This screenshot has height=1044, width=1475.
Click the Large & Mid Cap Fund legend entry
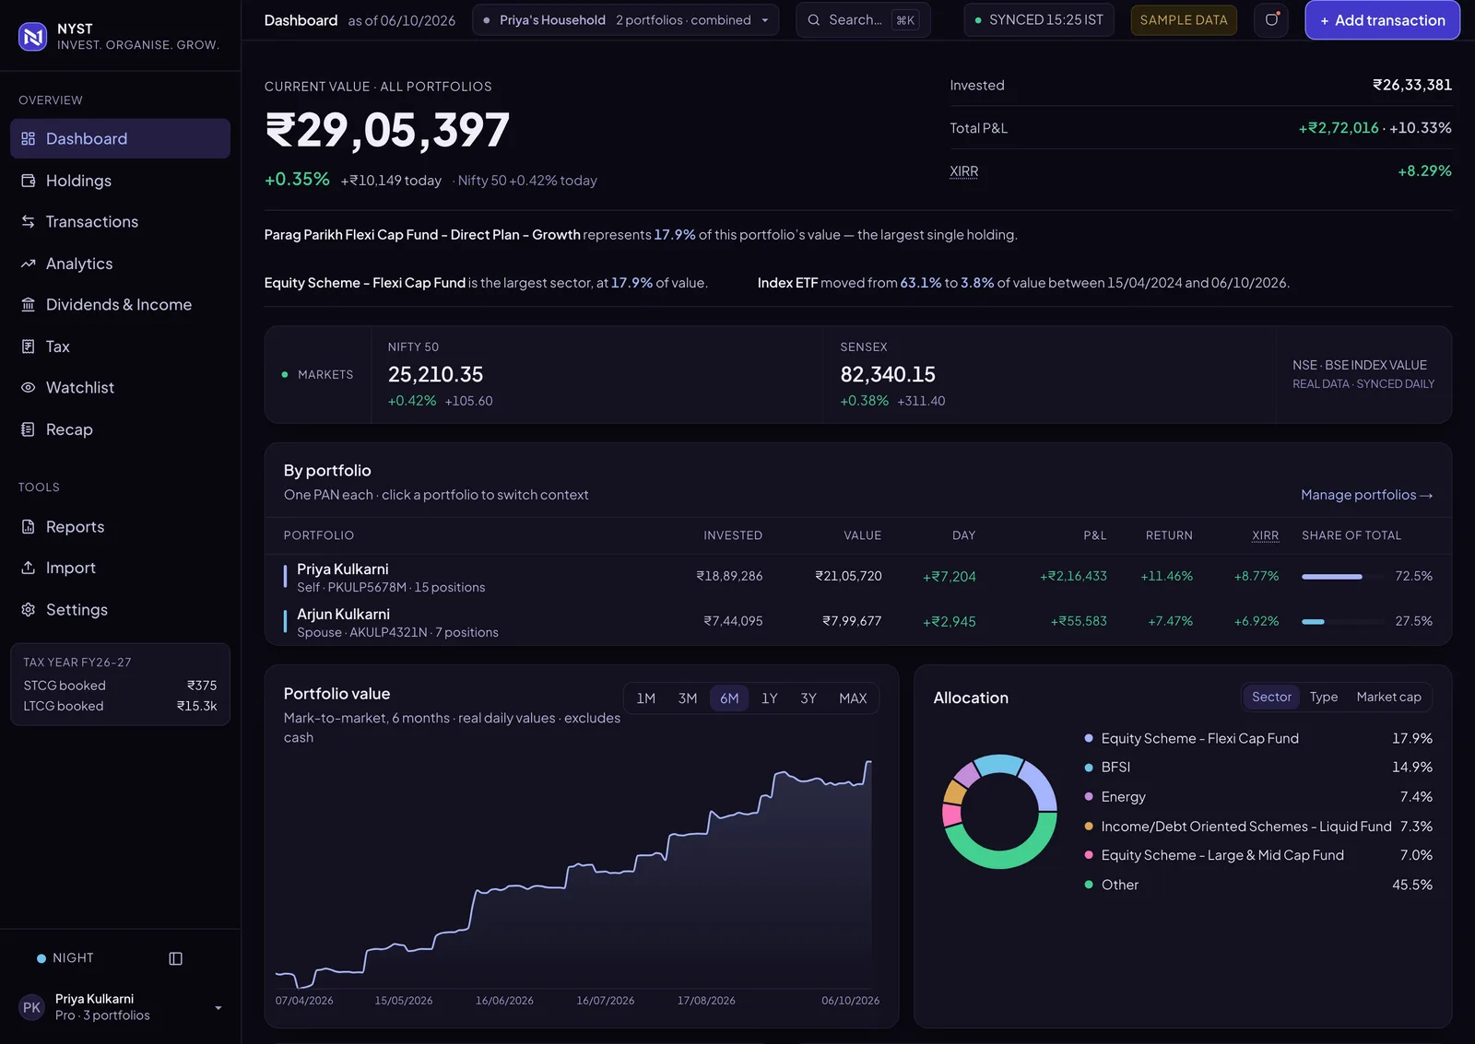[1258, 855]
